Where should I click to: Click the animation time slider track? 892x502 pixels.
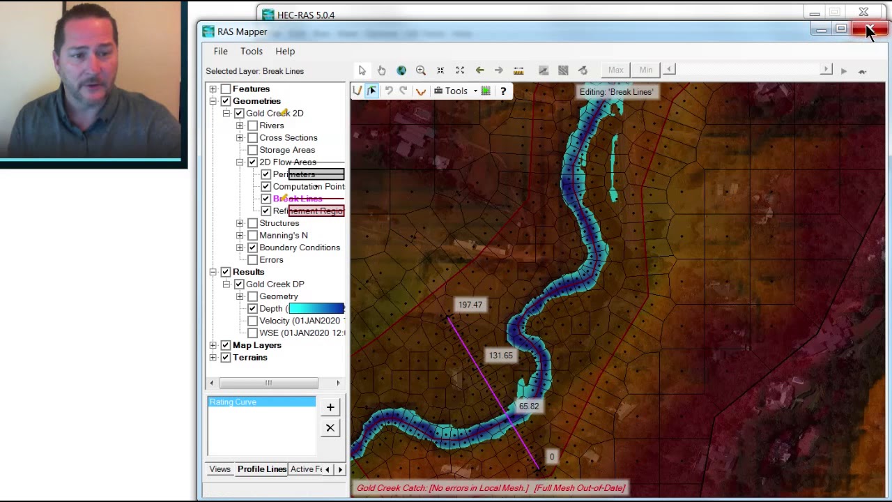(748, 70)
